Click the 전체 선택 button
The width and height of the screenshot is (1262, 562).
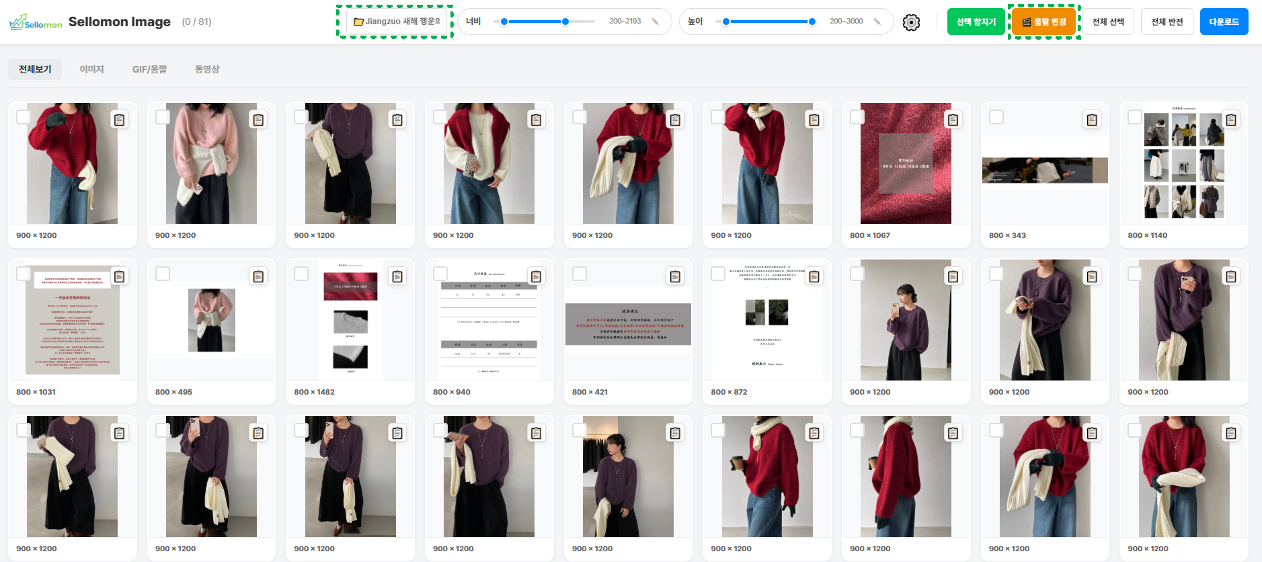(1108, 22)
